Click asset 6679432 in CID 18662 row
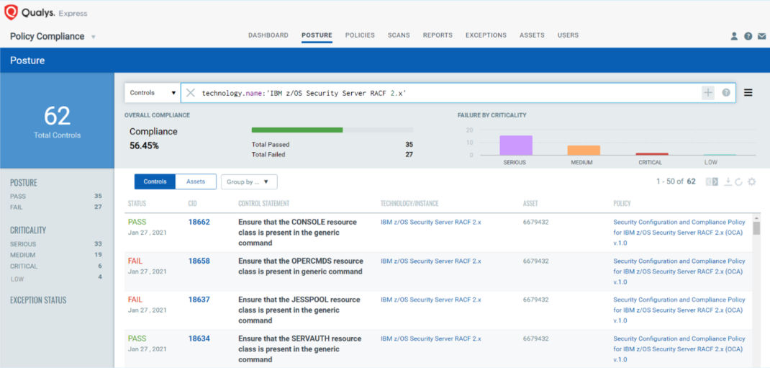 tap(535, 222)
